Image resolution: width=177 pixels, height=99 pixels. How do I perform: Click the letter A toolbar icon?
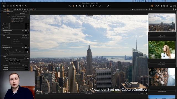pos(26,6)
